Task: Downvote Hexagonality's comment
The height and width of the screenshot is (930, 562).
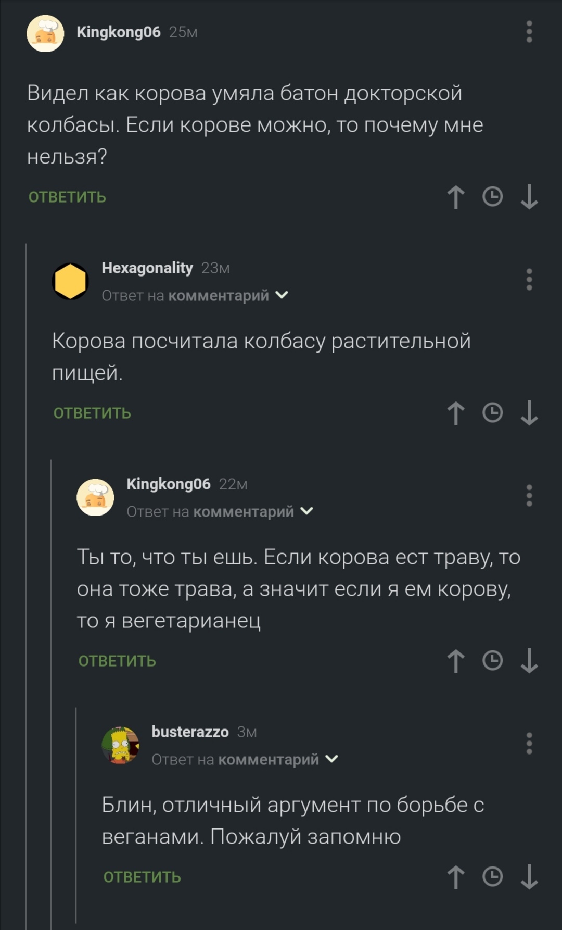Action: coord(529,413)
